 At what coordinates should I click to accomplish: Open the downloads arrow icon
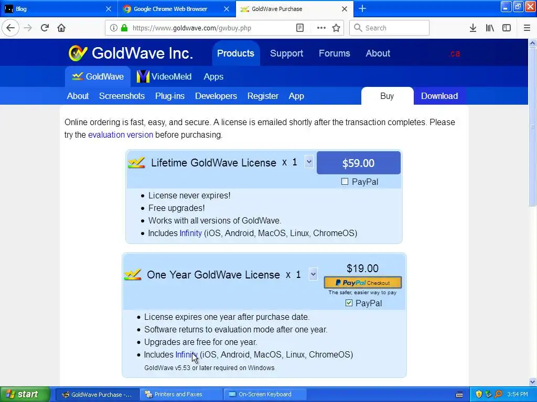(x=473, y=28)
